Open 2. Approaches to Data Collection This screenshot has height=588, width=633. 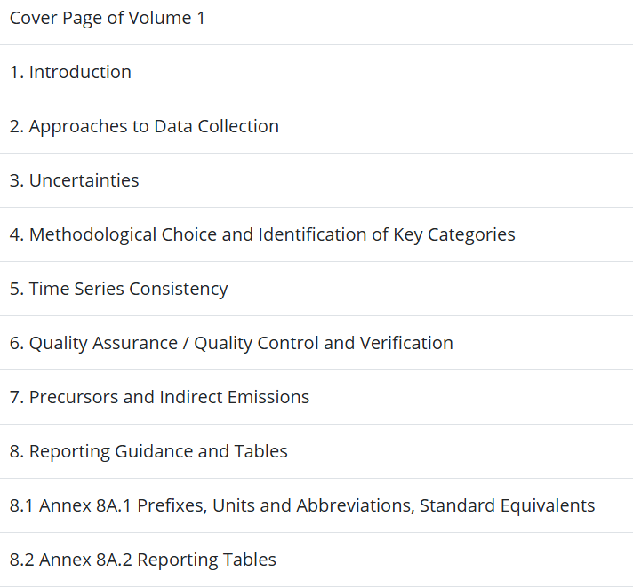[316, 126]
